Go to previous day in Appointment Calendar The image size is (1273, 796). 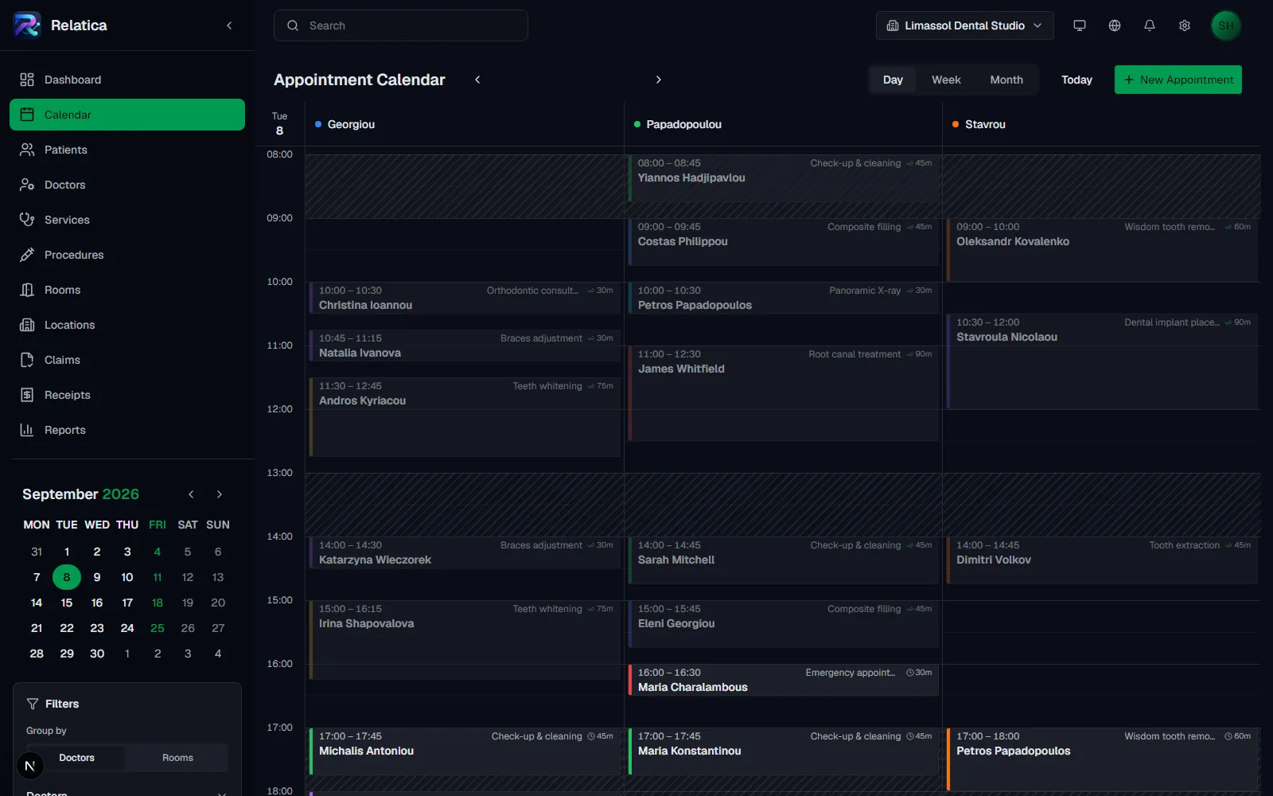(477, 80)
